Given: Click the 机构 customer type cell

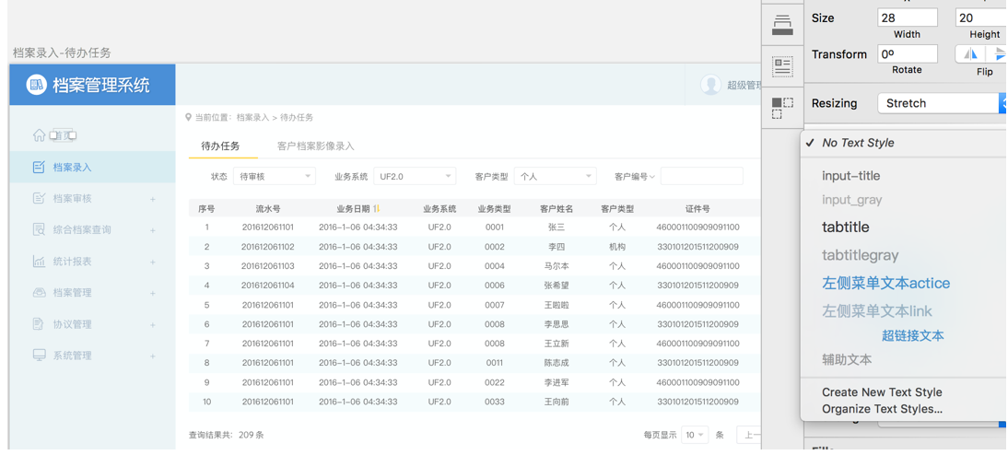Looking at the screenshot, I should (x=617, y=247).
